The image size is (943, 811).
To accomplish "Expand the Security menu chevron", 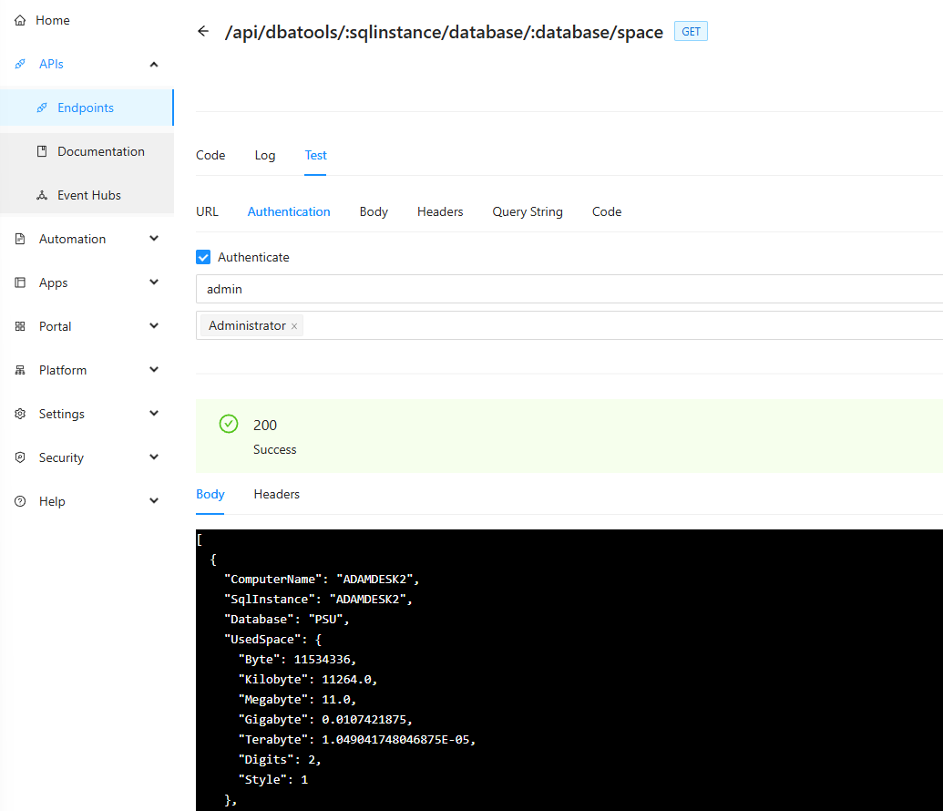I will click(154, 457).
